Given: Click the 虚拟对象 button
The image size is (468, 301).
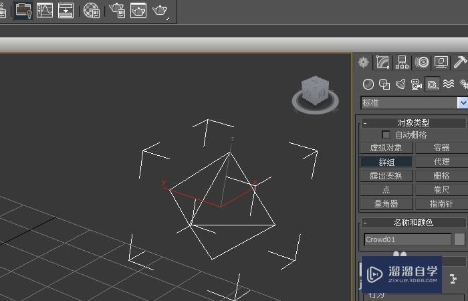Looking at the screenshot, I should 386,148.
